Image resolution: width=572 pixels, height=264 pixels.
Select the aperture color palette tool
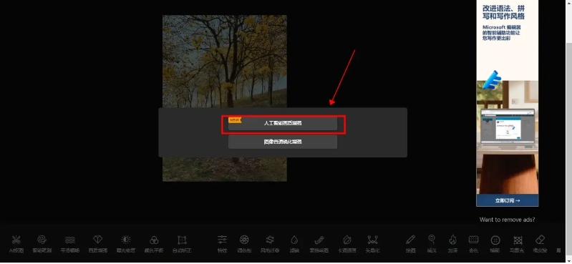(244, 243)
